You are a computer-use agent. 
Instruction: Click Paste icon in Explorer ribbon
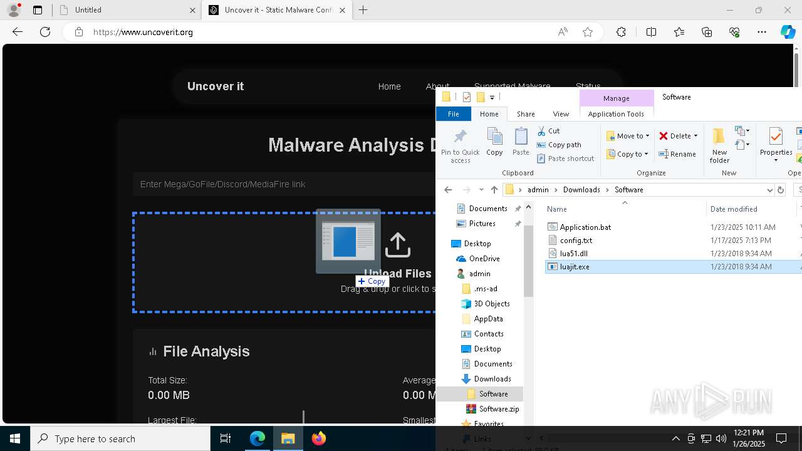pyautogui.click(x=521, y=142)
